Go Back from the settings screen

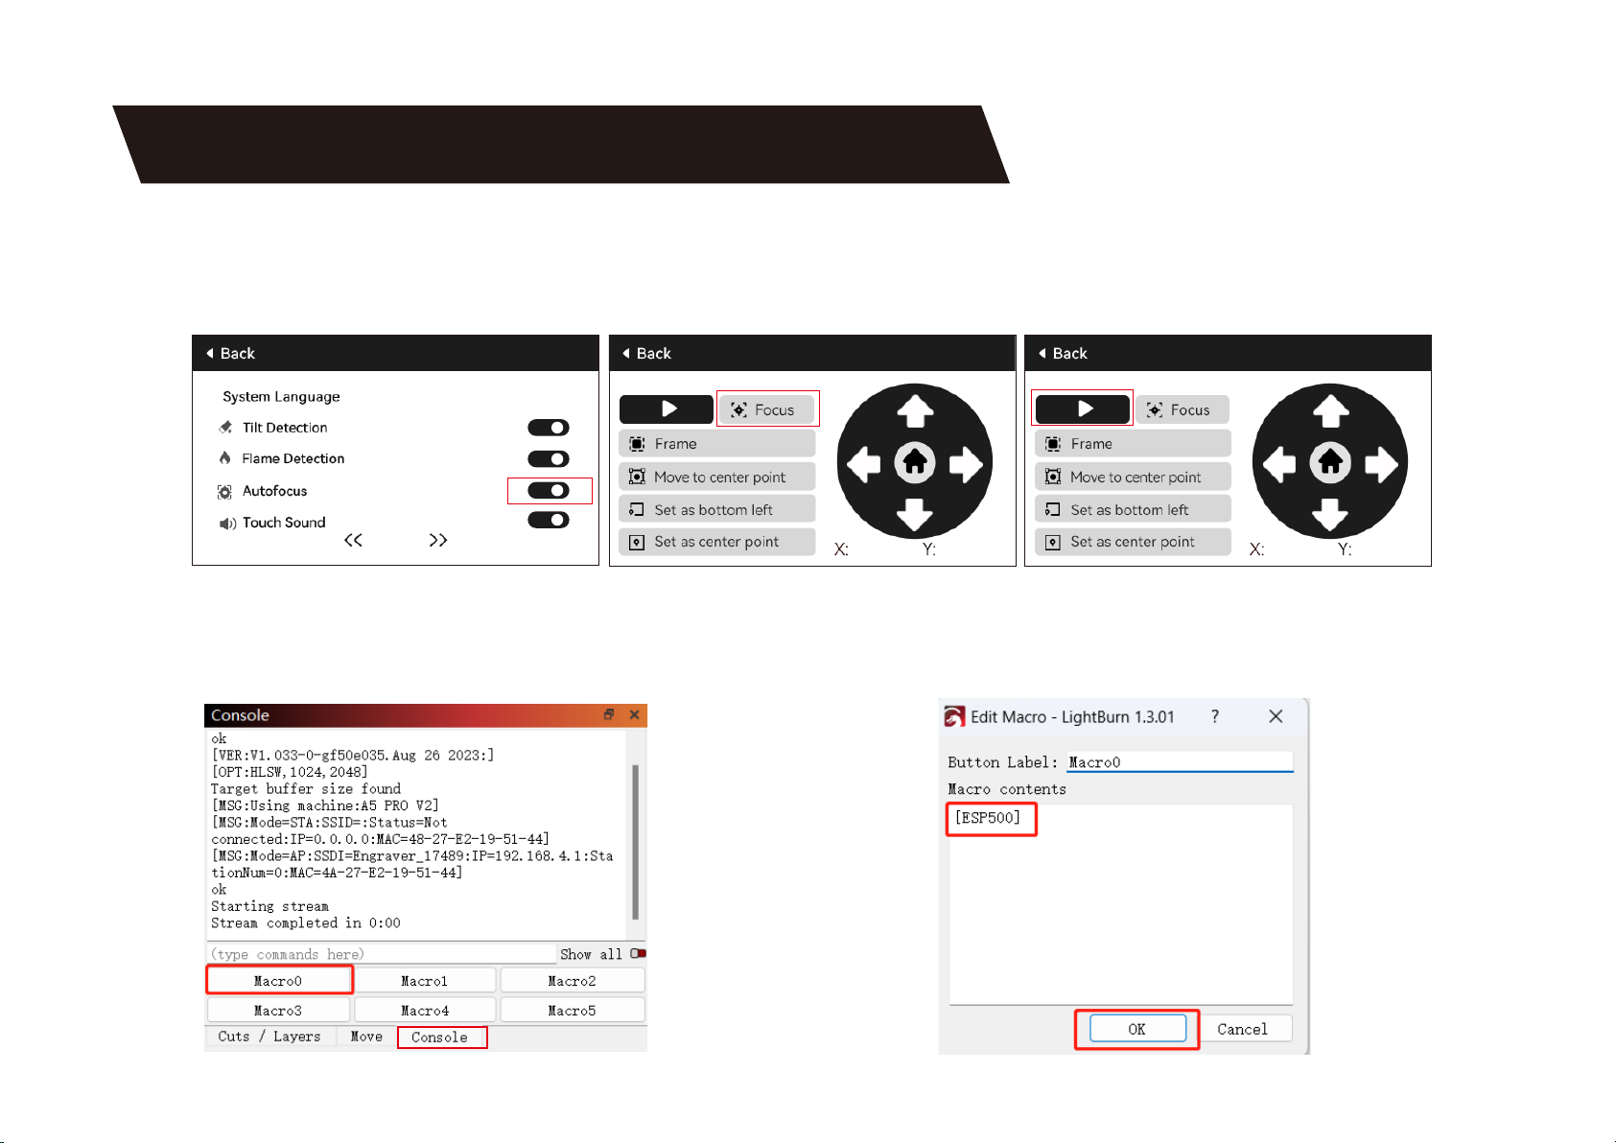click(231, 354)
